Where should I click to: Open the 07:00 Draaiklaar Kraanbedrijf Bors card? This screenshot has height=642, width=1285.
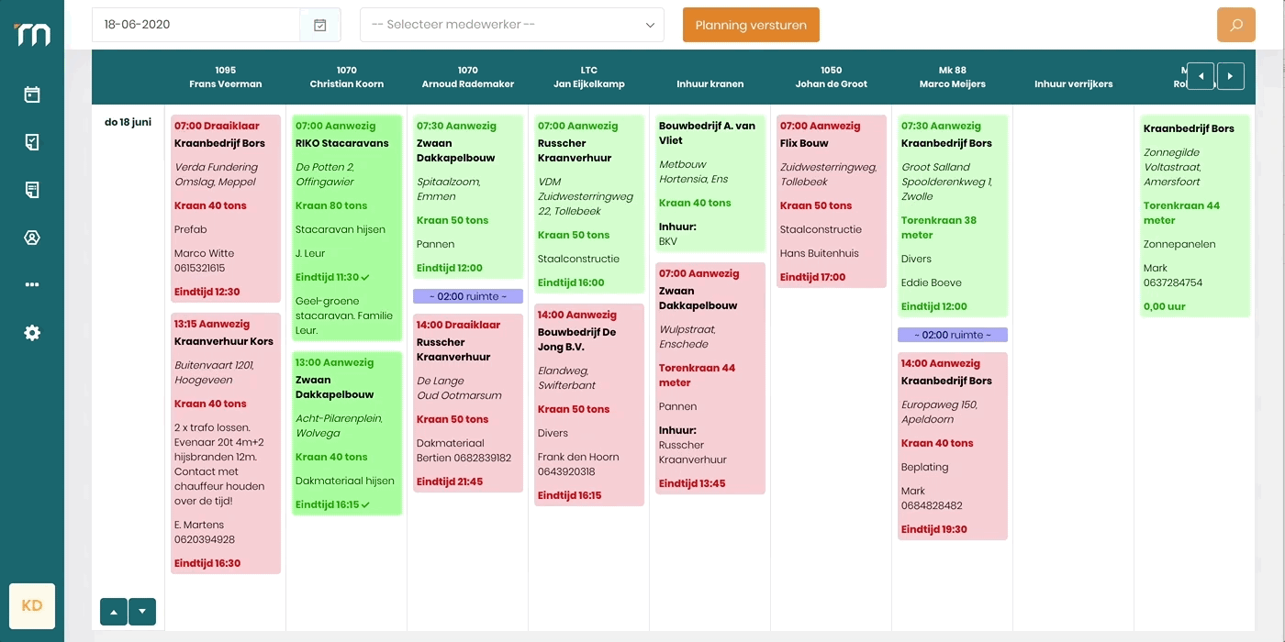[226, 208]
